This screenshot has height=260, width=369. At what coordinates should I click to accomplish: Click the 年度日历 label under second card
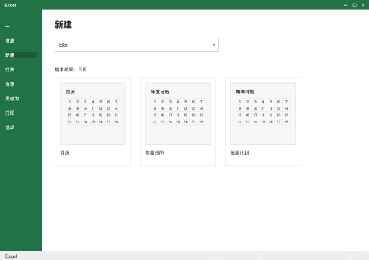(154, 153)
